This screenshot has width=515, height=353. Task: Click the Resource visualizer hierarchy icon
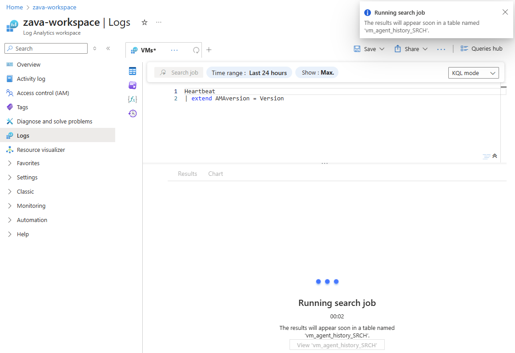10,150
